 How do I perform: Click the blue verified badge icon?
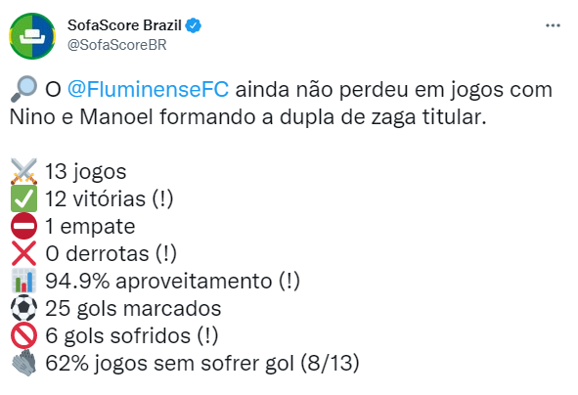(x=194, y=25)
